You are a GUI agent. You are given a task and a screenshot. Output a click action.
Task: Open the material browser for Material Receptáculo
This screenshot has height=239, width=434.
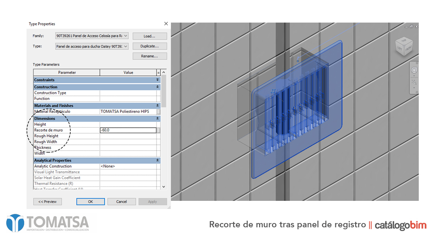[158, 111]
